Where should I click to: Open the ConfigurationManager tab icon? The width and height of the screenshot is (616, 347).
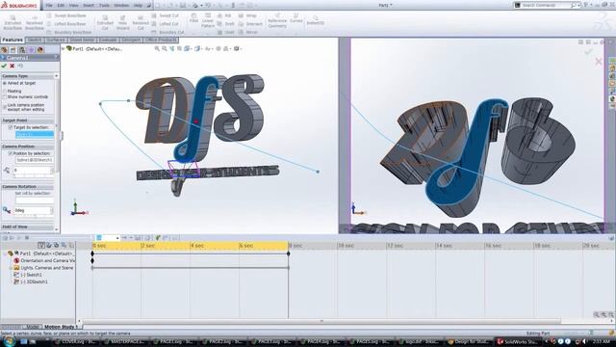click(22, 50)
